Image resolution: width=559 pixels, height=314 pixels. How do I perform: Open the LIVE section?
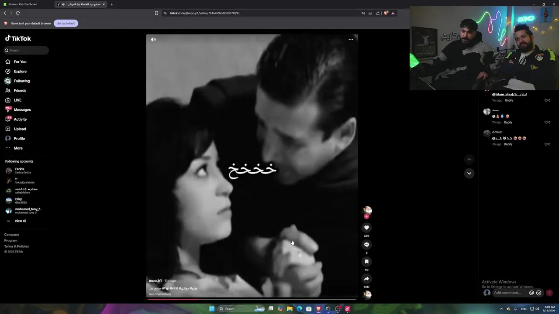click(13, 100)
